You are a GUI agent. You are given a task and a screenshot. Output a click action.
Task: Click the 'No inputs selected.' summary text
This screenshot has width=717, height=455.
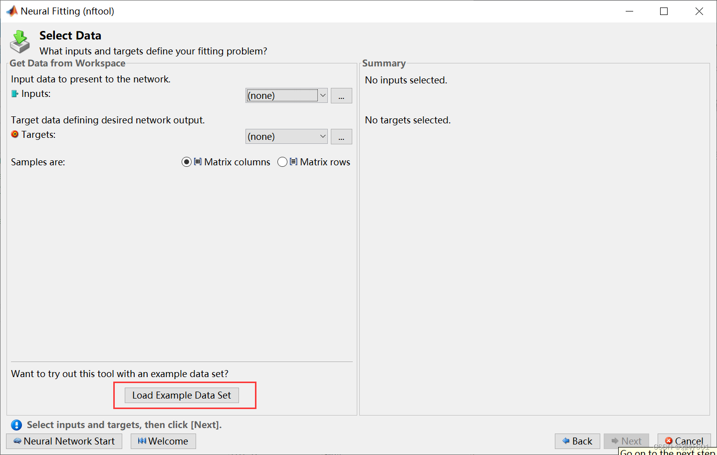(406, 80)
